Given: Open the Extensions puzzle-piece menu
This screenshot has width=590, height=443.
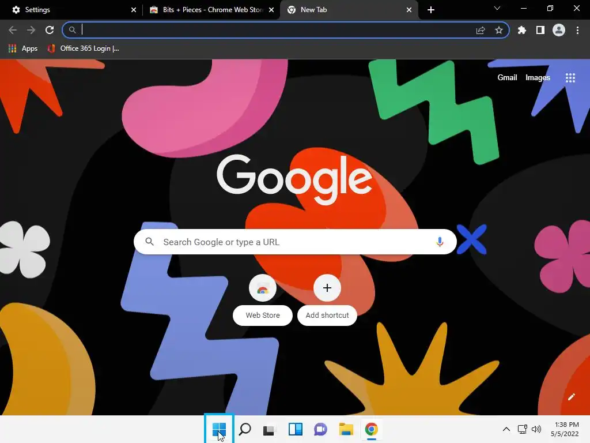Looking at the screenshot, I should [x=522, y=30].
